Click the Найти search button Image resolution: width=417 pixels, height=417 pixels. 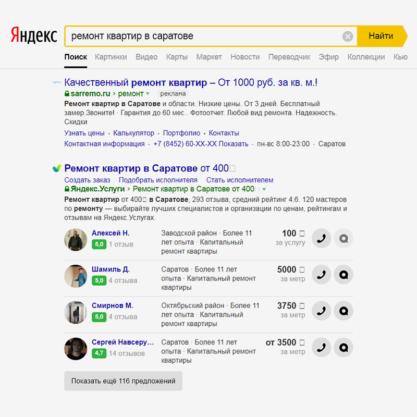click(381, 36)
